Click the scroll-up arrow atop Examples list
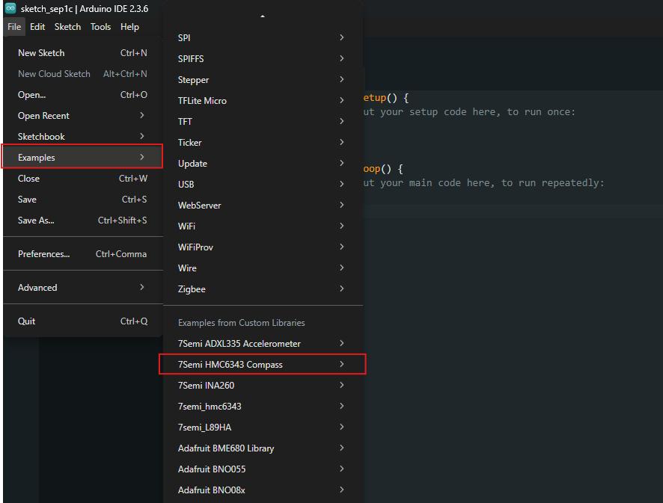Viewport: 663px width, 503px height. click(x=263, y=16)
